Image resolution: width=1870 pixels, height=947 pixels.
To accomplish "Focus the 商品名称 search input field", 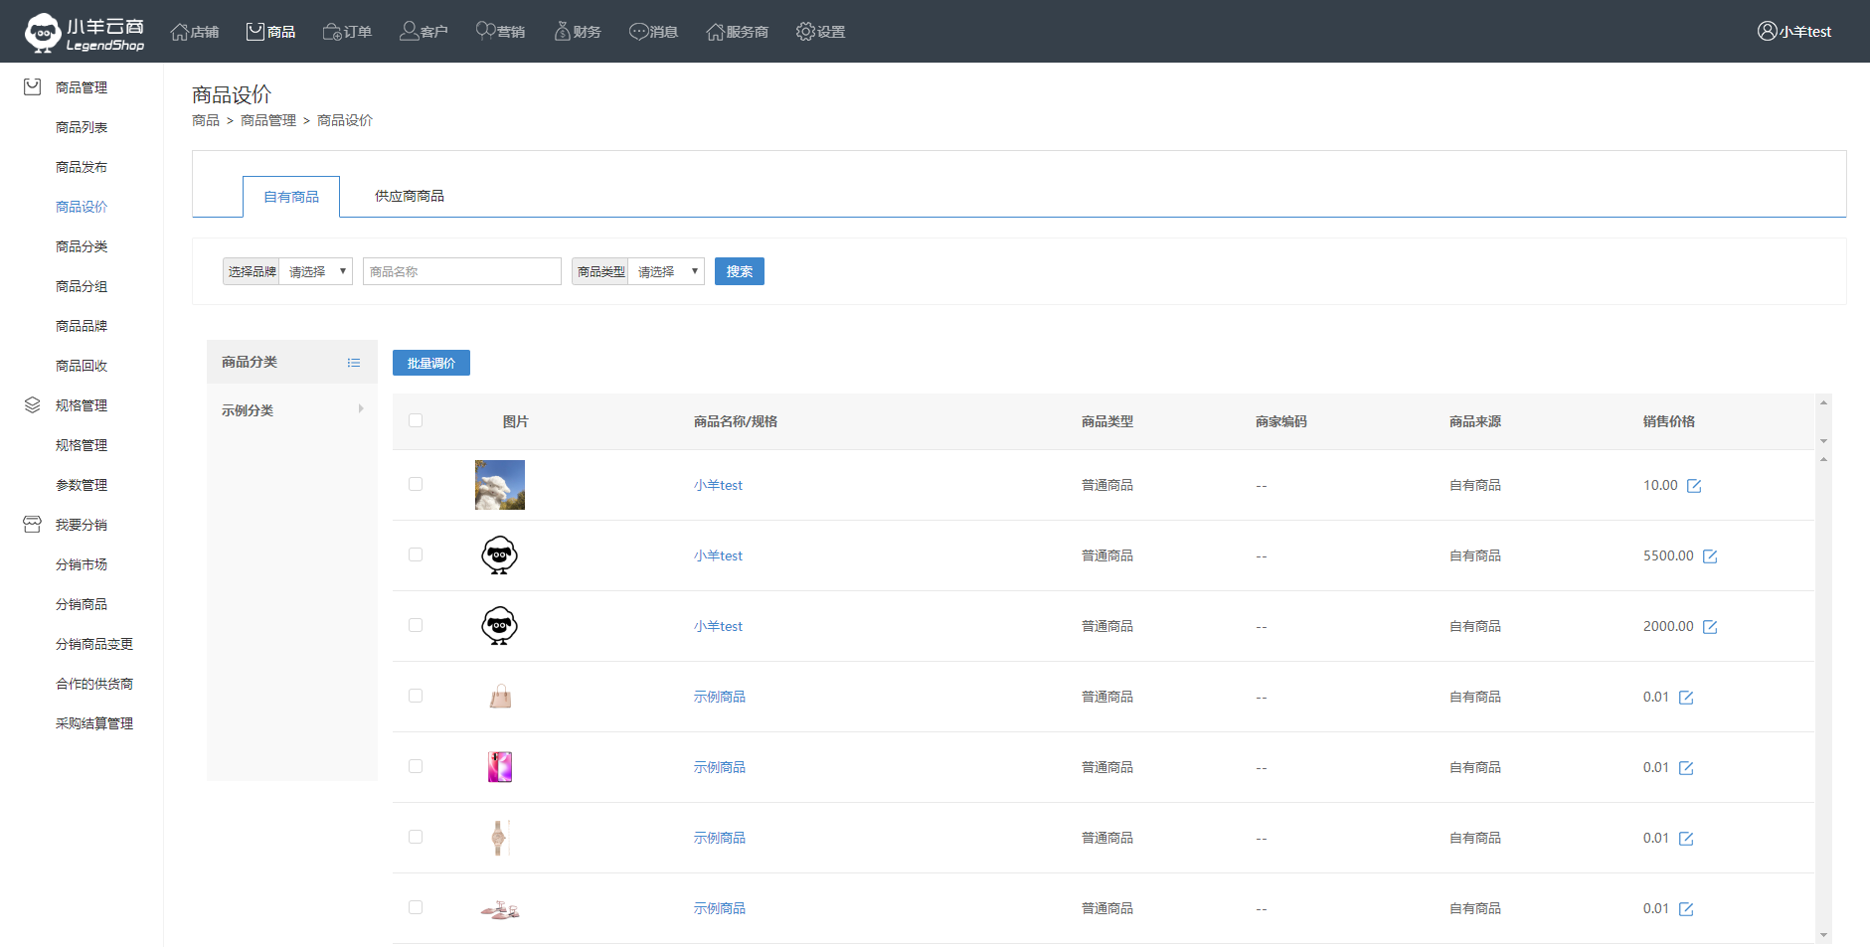I will [x=461, y=271].
